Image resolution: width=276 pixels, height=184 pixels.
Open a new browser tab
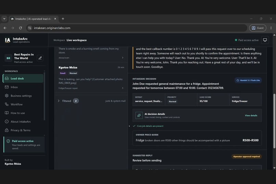pos(63,19)
